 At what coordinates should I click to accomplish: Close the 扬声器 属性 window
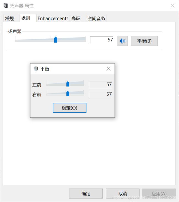(x=173, y=6)
